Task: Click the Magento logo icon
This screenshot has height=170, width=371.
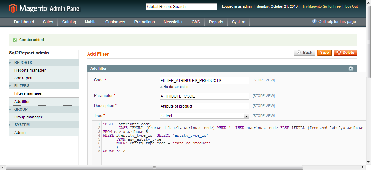Action: (13, 9)
